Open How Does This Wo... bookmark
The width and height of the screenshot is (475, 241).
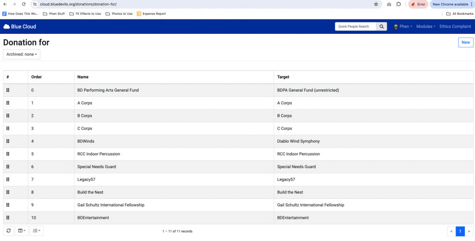coord(20,13)
